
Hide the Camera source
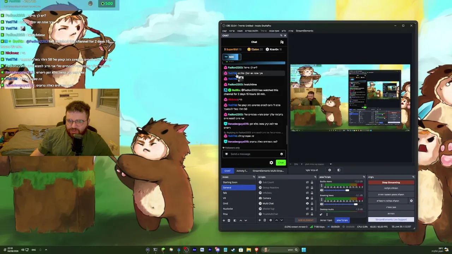[x=307, y=198]
